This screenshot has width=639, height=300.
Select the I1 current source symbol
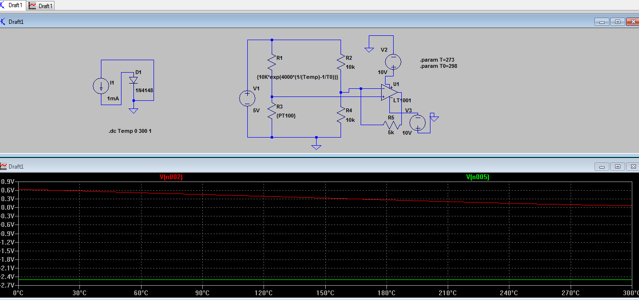101,86
